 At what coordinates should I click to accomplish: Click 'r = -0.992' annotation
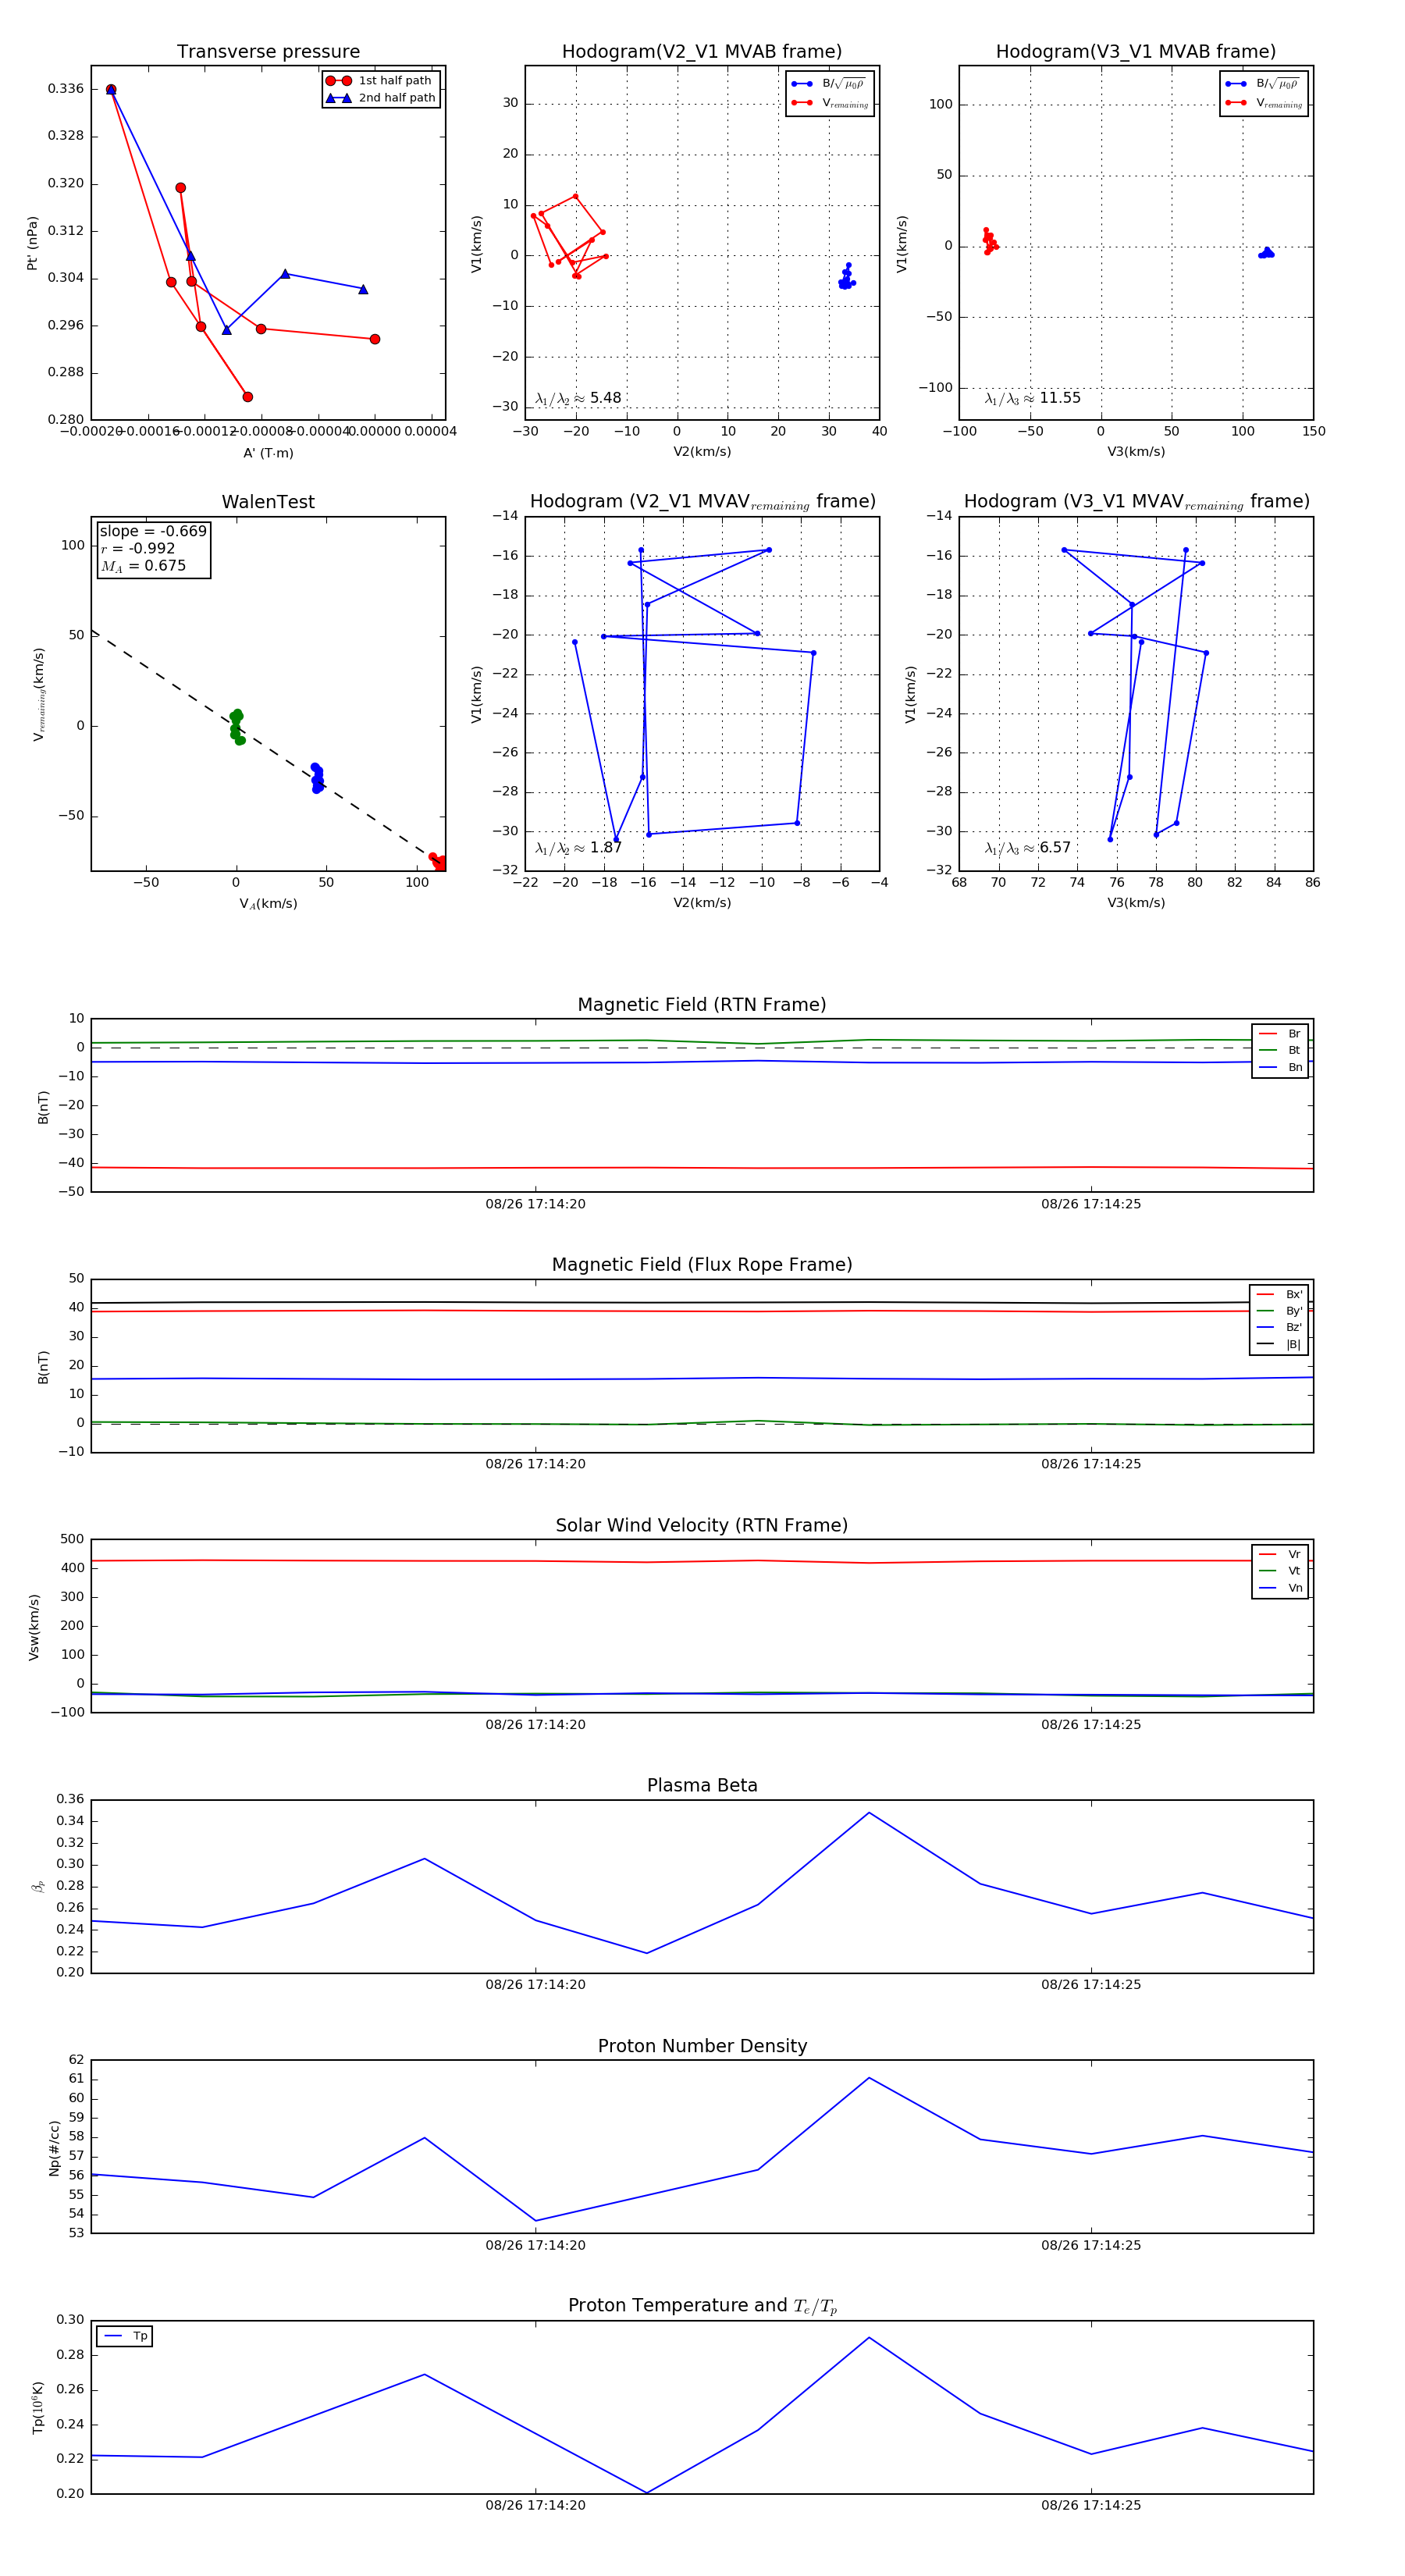(x=138, y=548)
